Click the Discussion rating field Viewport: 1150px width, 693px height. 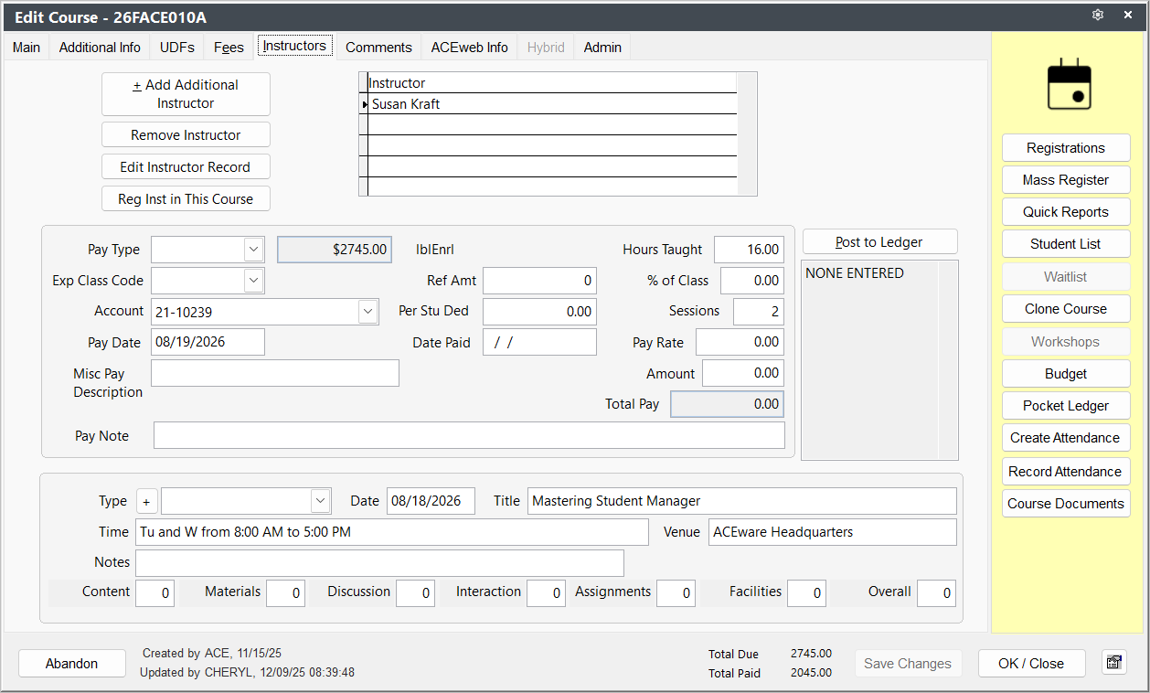(x=415, y=592)
